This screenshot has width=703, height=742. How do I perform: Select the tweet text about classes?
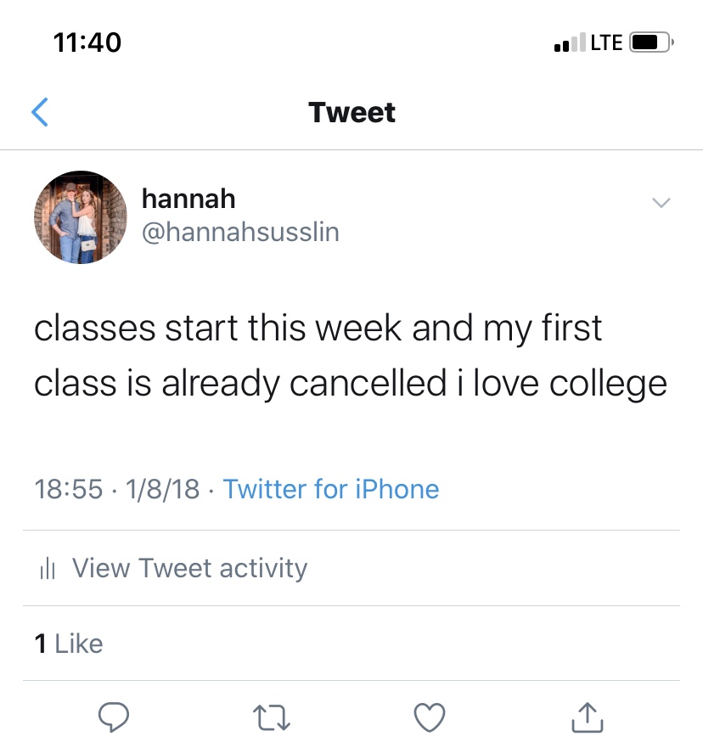pyautogui.click(x=351, y=356)
